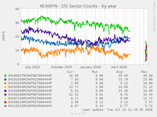
Task: Click the red swatch for 04108110RCKWTN27060444V
Action: pyautogui.click(x=5, y=102)
